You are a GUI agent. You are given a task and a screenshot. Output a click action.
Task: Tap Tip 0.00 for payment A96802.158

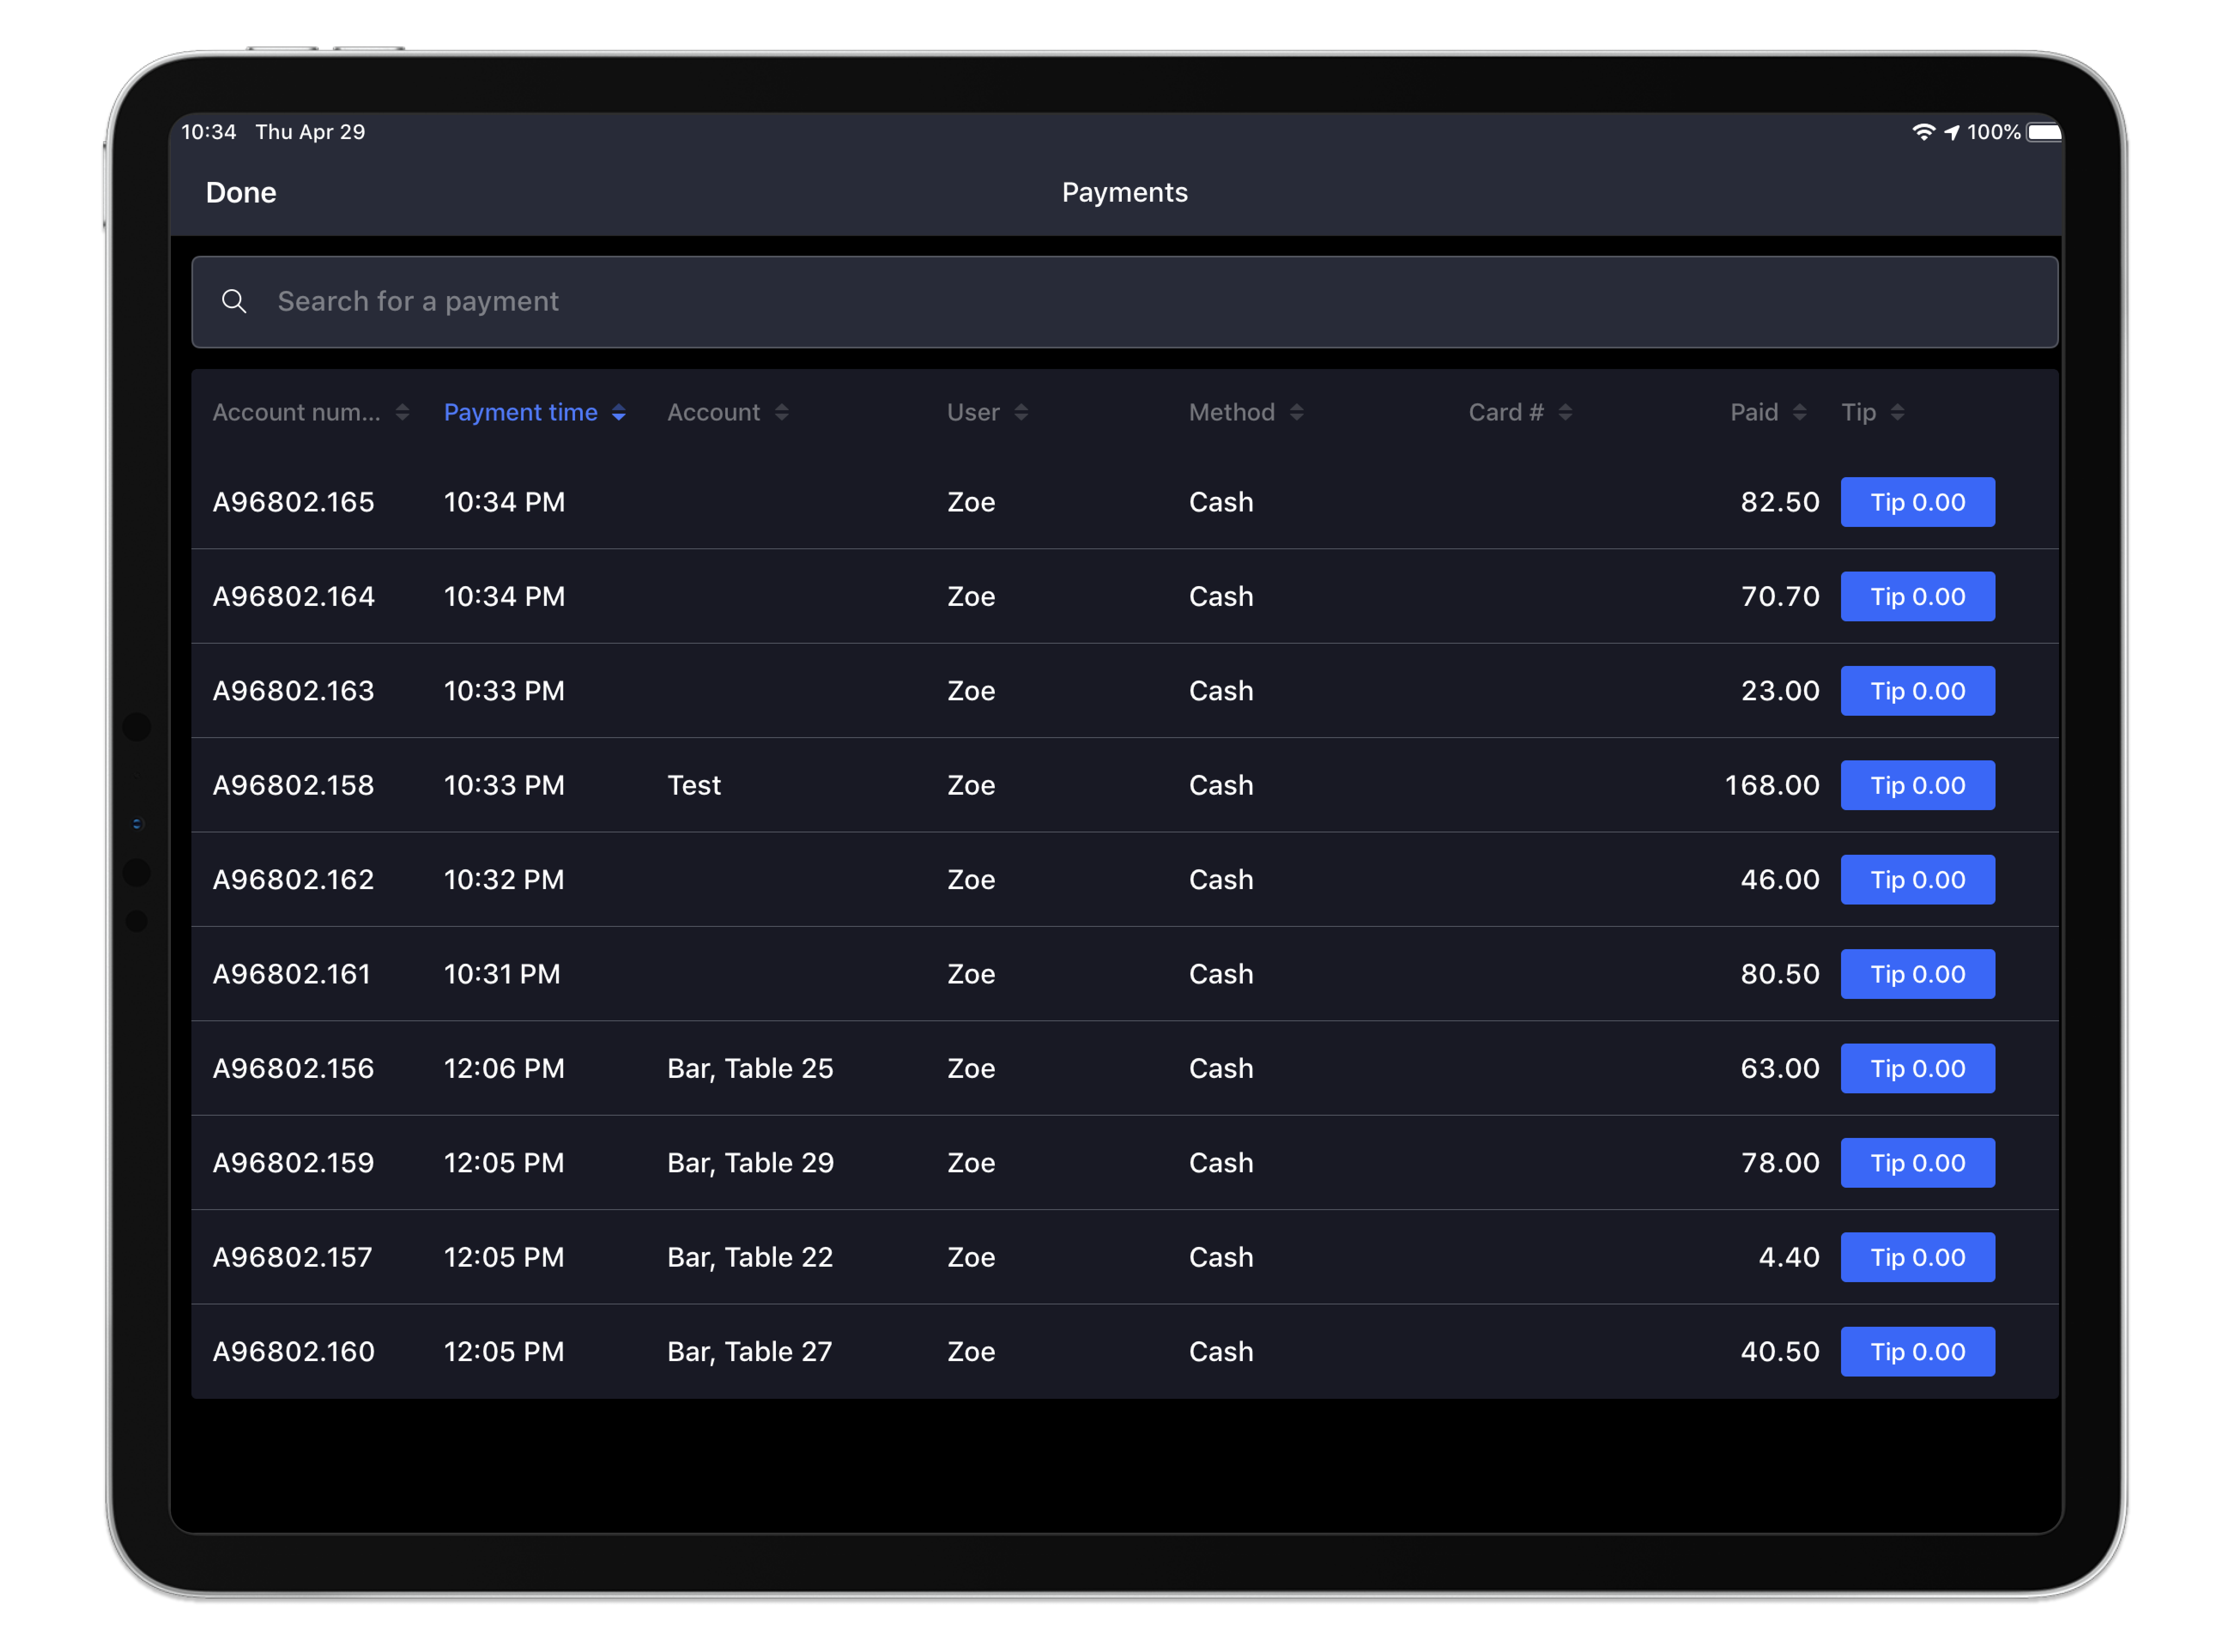tap(1917, 785)
